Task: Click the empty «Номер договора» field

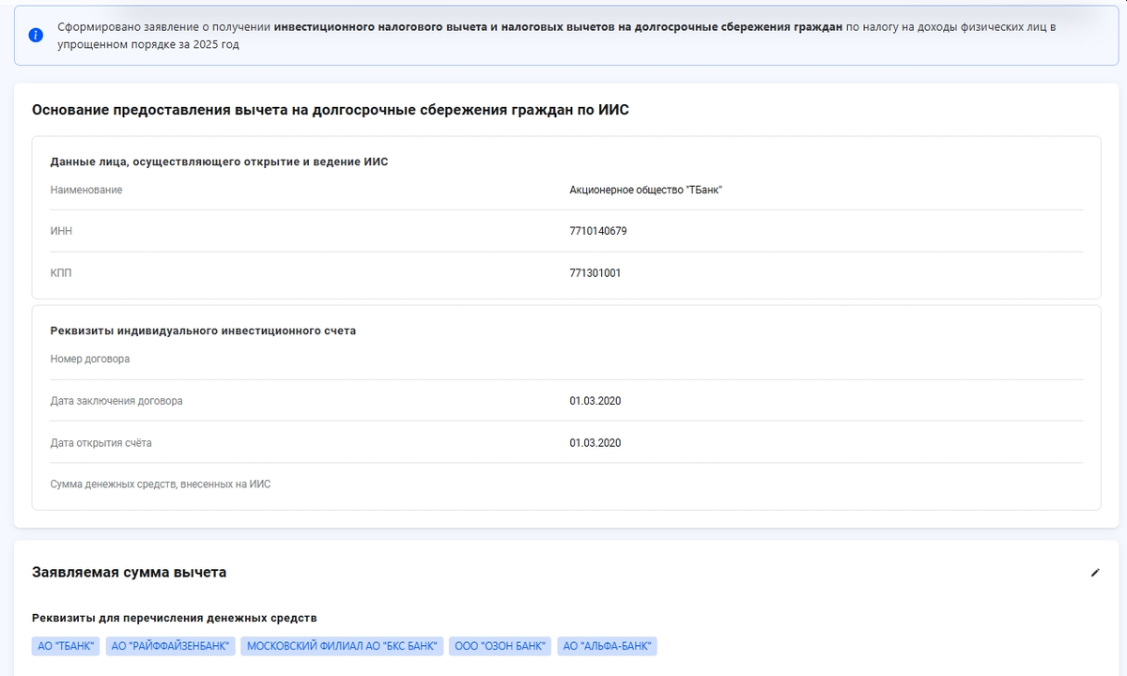Action: (x=282, y=359)
